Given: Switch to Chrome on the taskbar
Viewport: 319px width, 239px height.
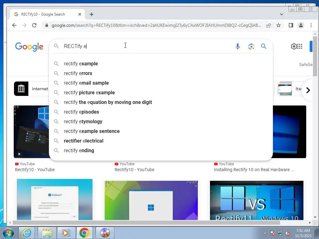Looking at the screenshot, I should (x=84, y=233).
